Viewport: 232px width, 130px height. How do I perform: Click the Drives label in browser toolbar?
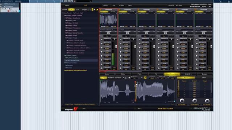pos(65,10)
